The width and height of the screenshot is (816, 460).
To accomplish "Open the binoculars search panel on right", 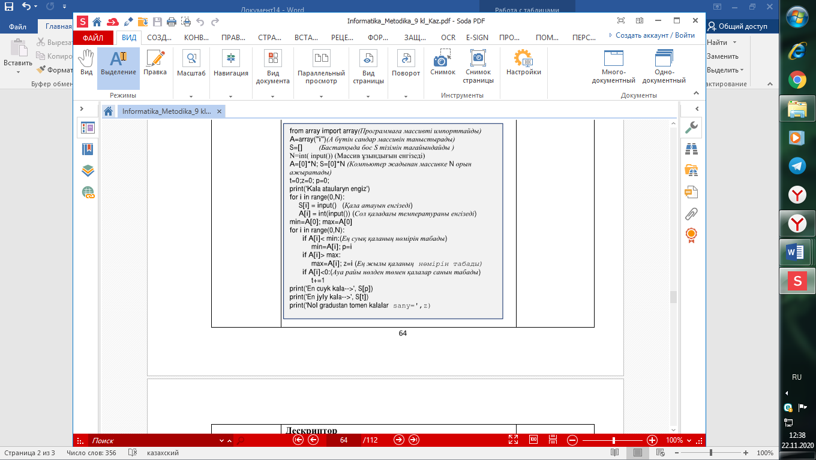I will click(691, 149).
